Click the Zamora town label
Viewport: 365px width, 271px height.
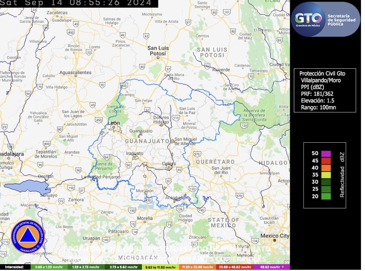point(76,199)
